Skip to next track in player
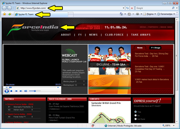Screen dimensions: 180x129 tap(21, 91)
